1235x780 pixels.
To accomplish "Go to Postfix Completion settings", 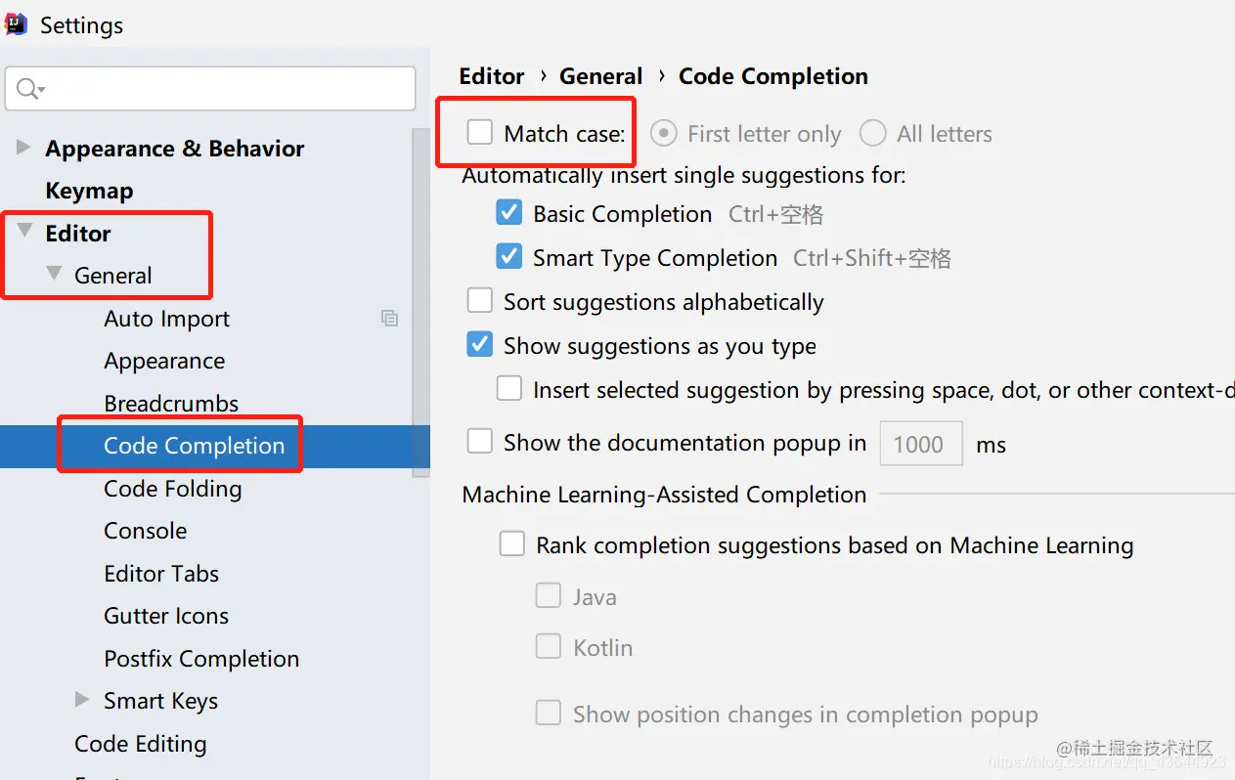I will tap(201, 659).
